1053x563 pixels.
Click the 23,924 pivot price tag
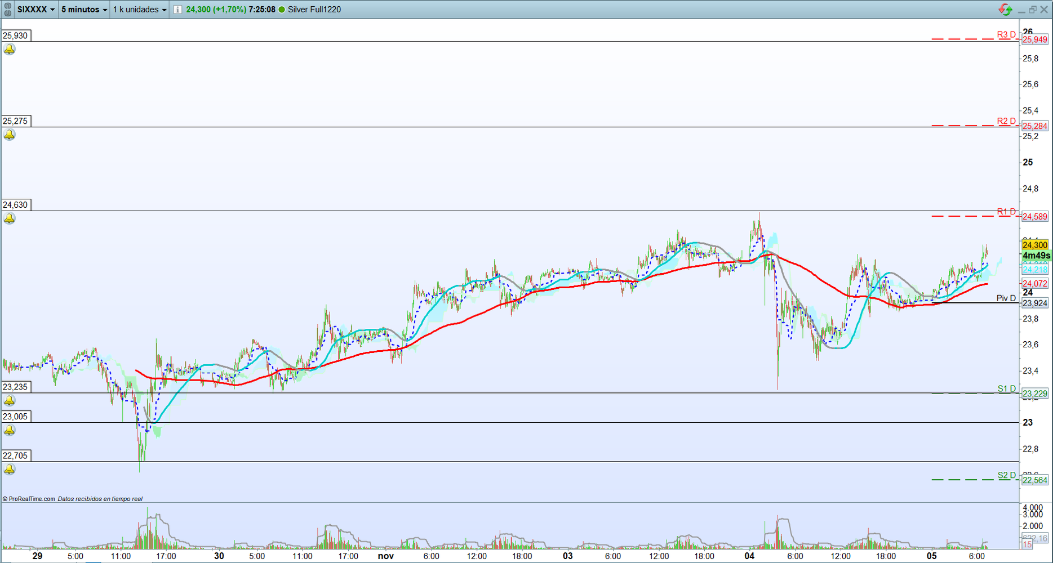point(1035,303)
